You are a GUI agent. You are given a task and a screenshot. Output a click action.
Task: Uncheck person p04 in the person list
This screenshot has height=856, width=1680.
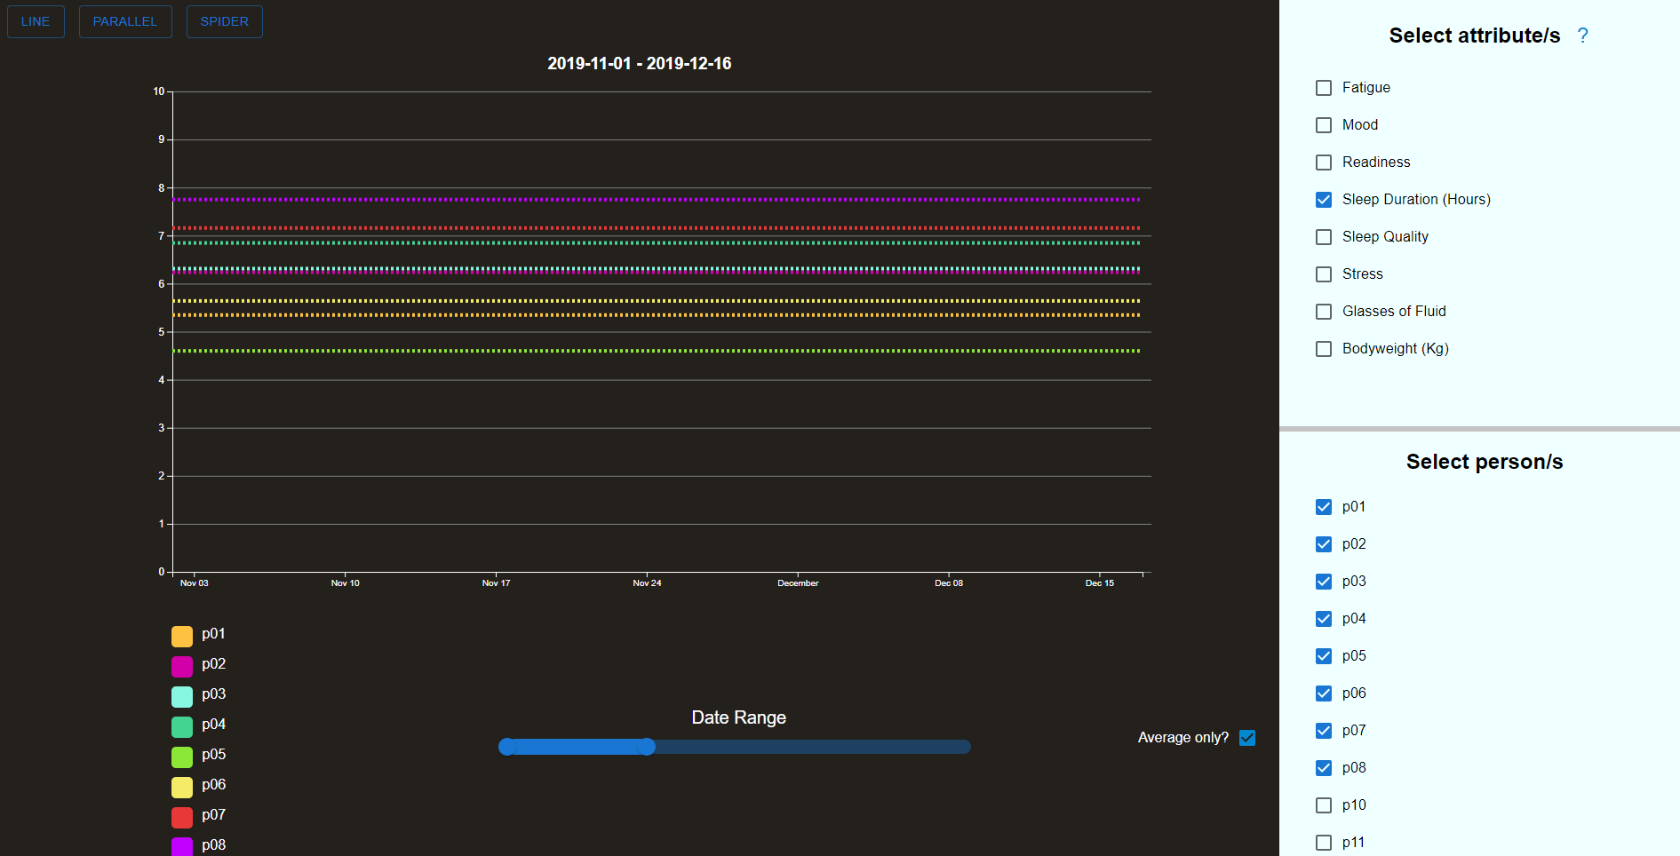coord(1323,618)
